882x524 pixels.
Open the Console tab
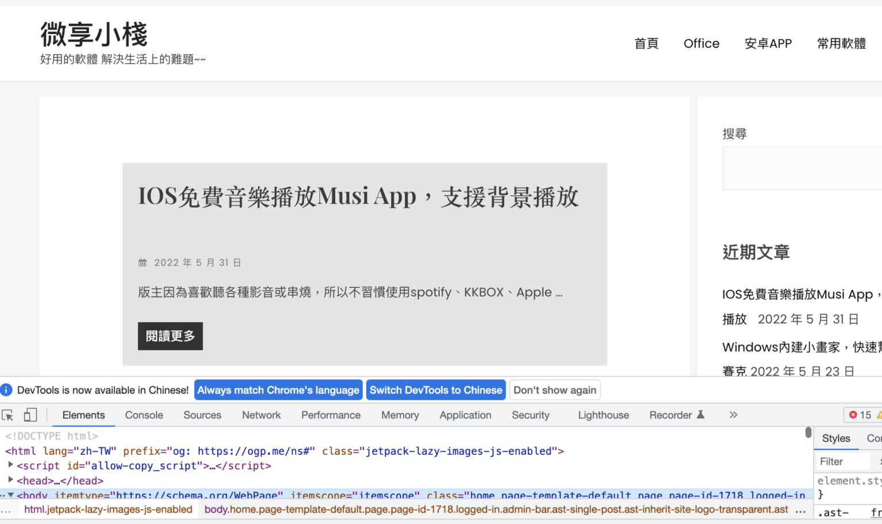[144, 415]
